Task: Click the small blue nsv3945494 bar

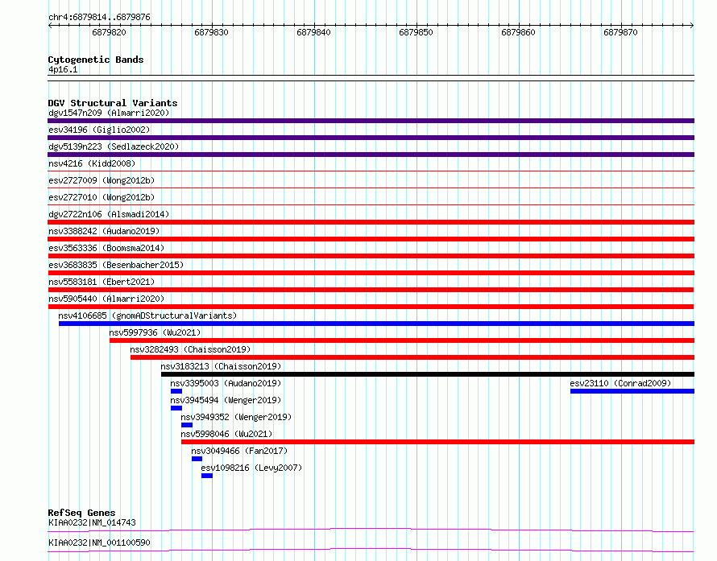Action: pos(176,408)
